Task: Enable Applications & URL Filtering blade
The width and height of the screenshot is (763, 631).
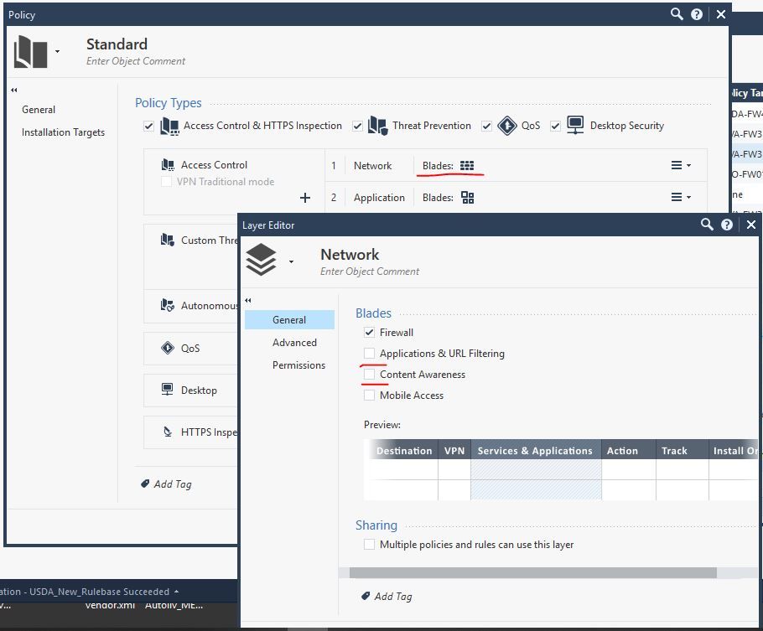Action: coord(370,354)
